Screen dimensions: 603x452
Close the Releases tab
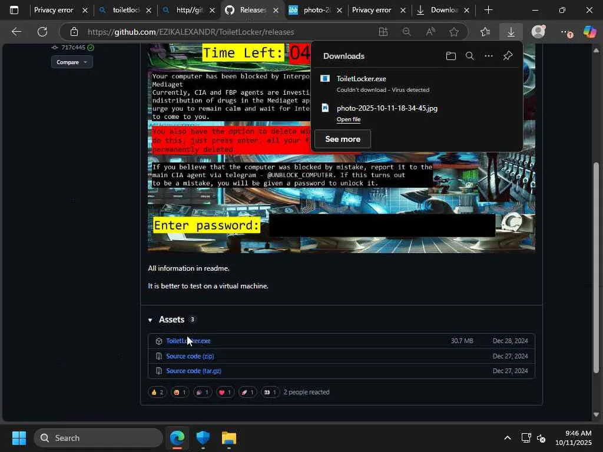point(276,11)
